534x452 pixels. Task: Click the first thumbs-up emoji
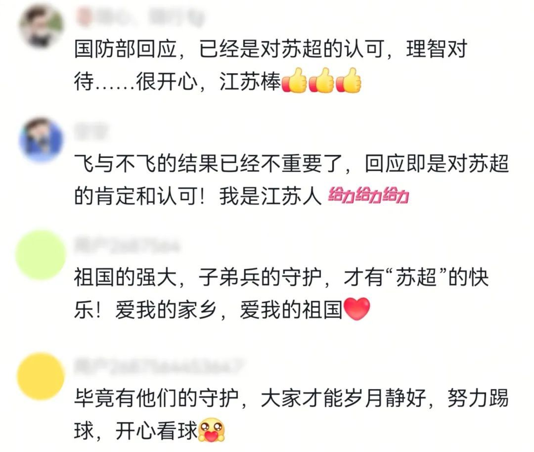pyautogui.click(x=295, y=81)
